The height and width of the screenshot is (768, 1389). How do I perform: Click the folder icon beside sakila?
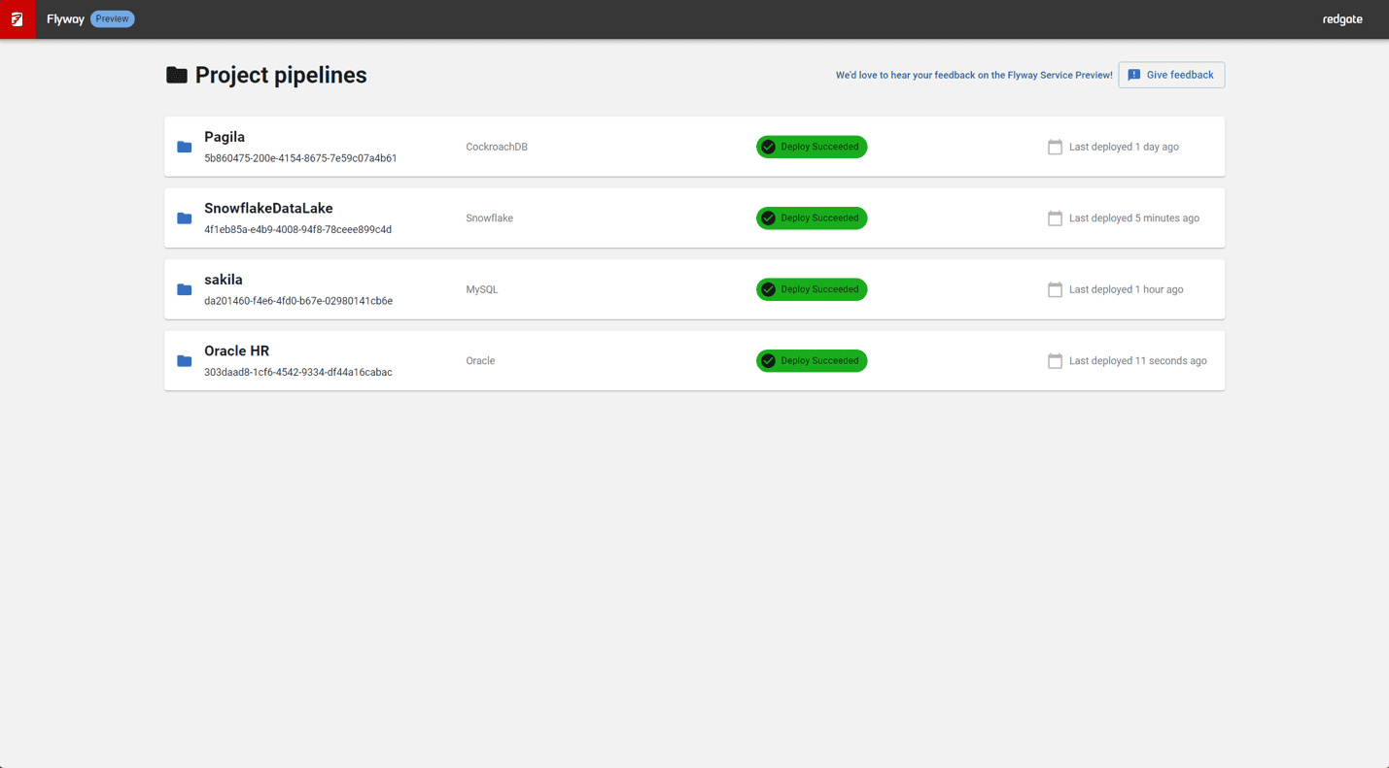184,289
